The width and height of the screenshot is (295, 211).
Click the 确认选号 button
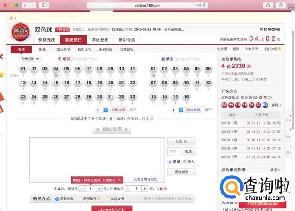tap(112, 129)
